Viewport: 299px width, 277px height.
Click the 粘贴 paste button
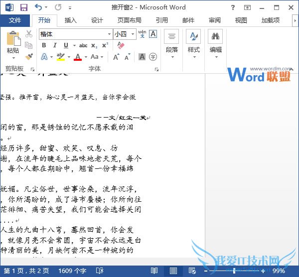click(13, 43)
